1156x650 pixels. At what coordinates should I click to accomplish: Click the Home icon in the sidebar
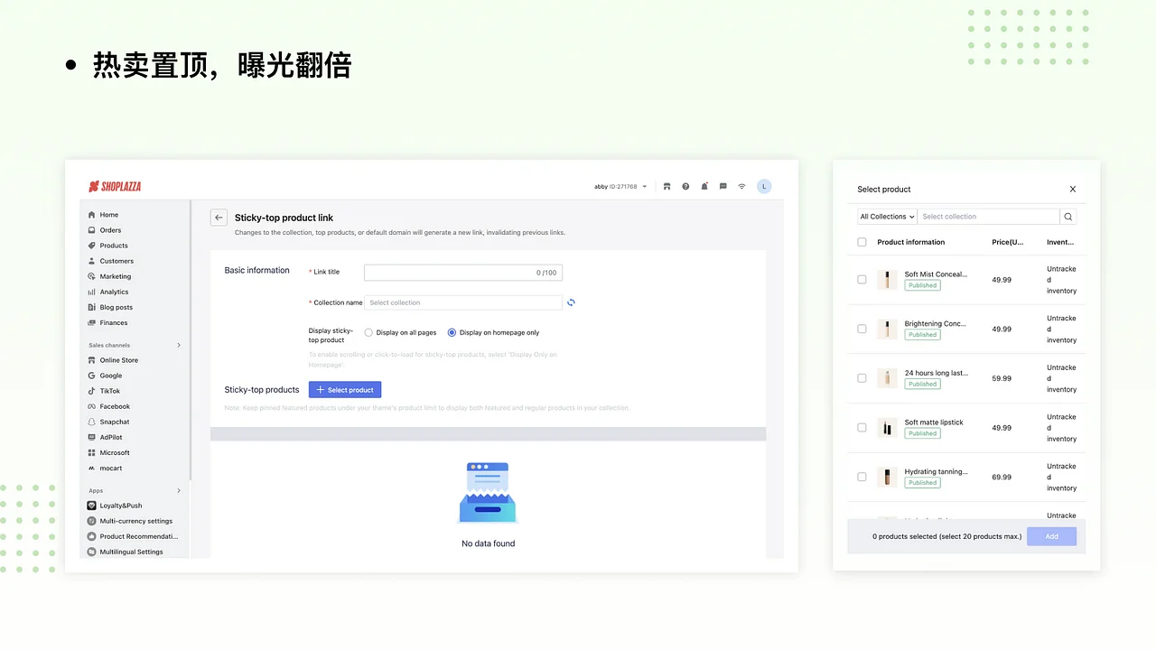[92, 215]
